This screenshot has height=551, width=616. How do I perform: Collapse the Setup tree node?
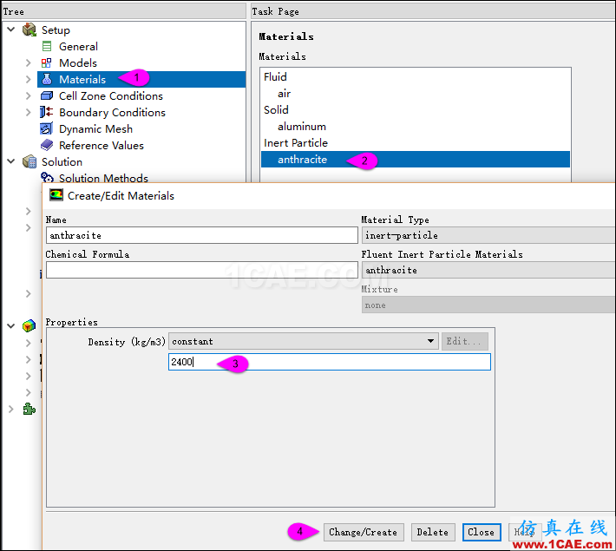pos(11,30)
